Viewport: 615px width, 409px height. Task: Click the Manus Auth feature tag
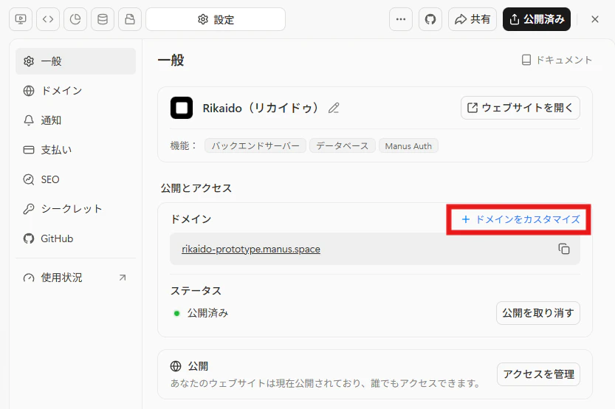(408, 146)
